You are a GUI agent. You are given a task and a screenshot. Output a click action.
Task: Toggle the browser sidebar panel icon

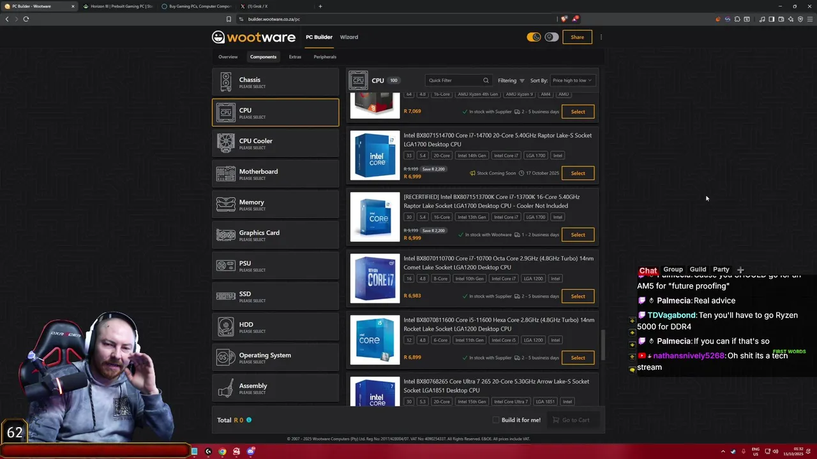tap(772, 19)
